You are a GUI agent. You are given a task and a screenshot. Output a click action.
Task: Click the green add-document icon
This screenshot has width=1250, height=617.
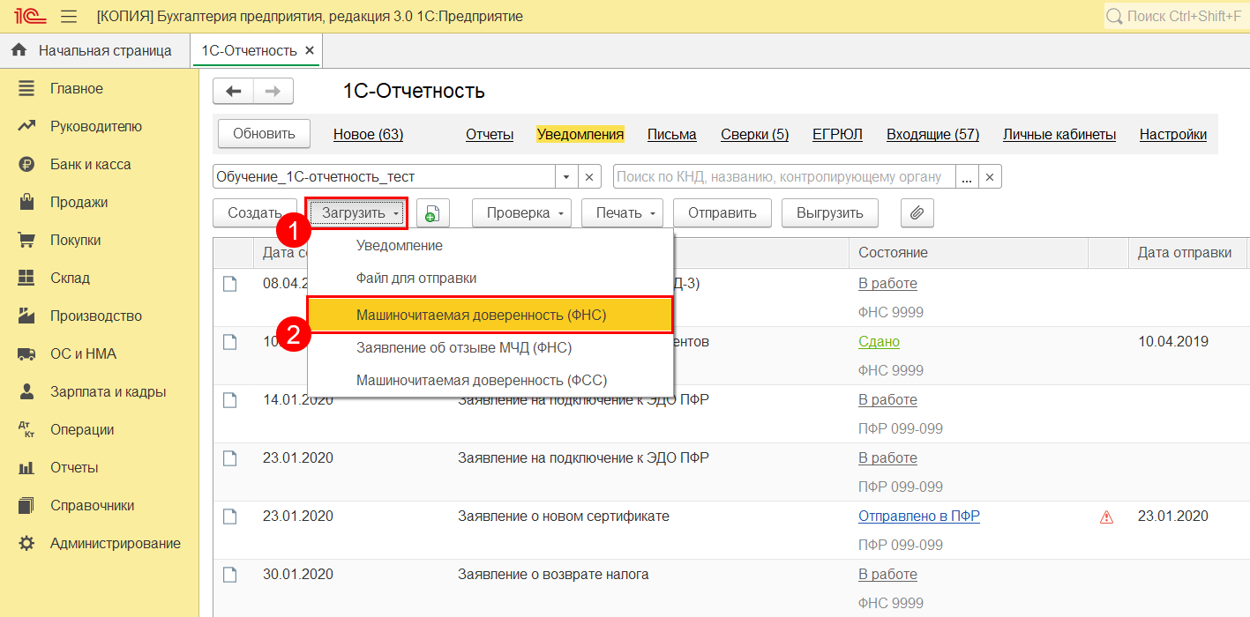[432, 213]
